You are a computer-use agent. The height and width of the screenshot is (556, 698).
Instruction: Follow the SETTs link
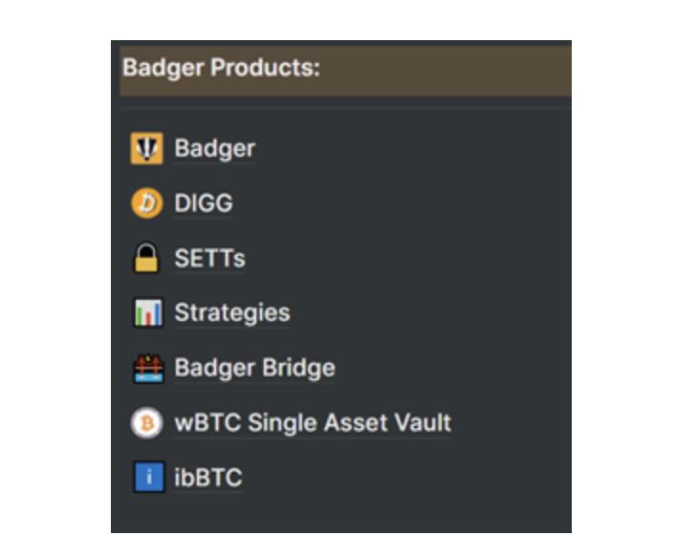(x=209, y=258)
